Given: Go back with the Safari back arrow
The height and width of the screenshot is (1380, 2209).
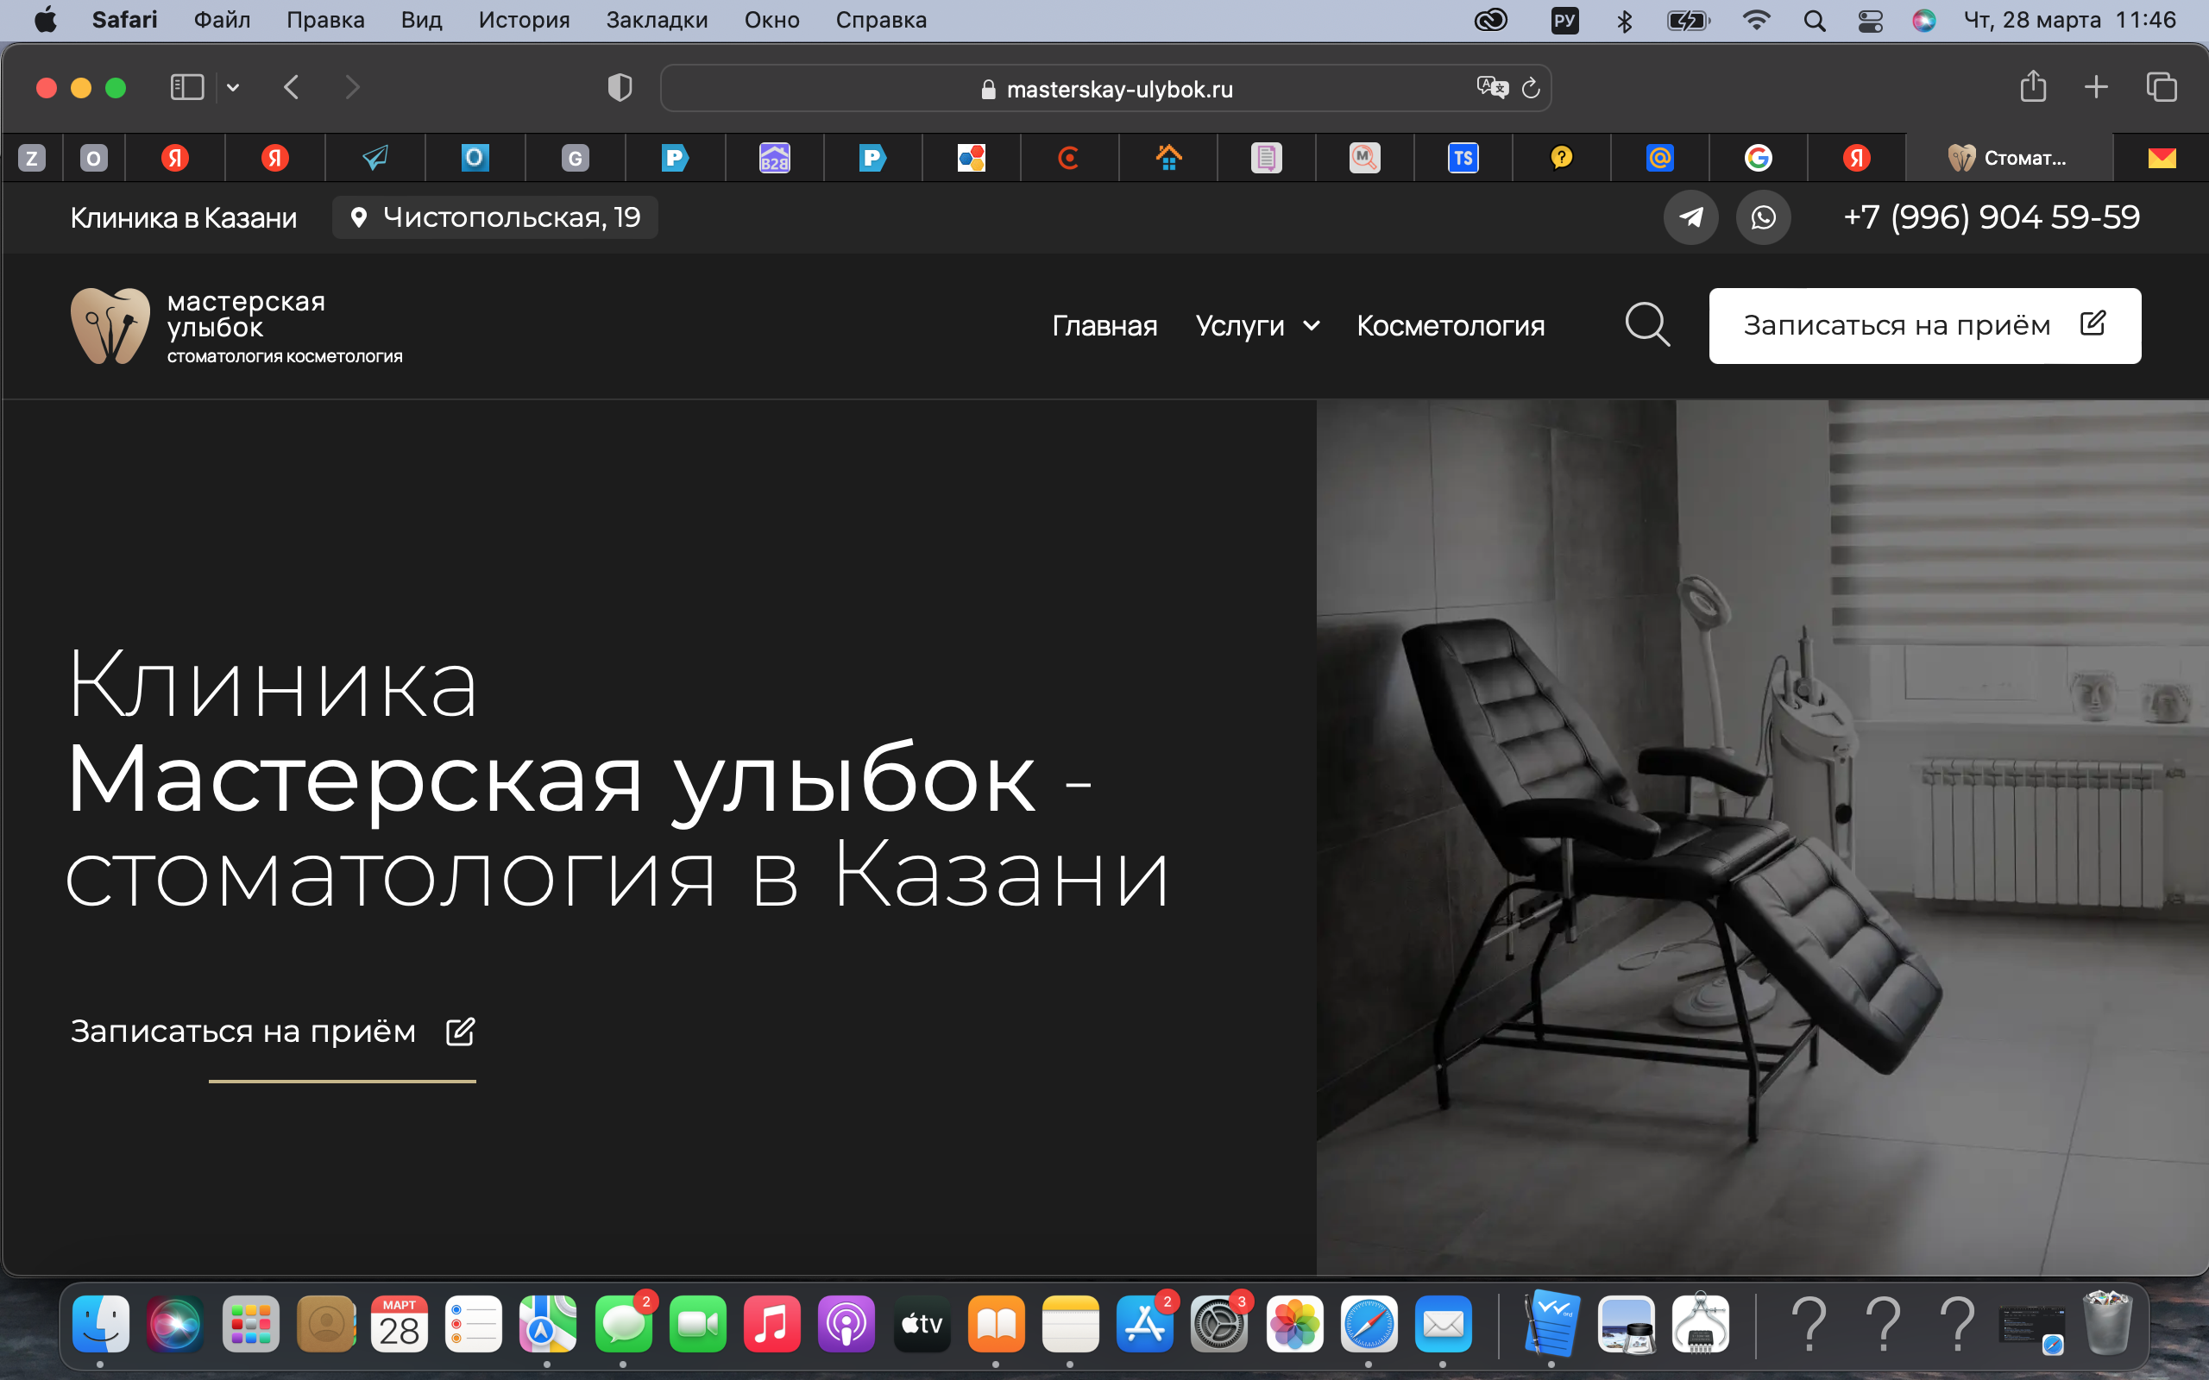Looking at the screenshot, I should click(291, 88).
